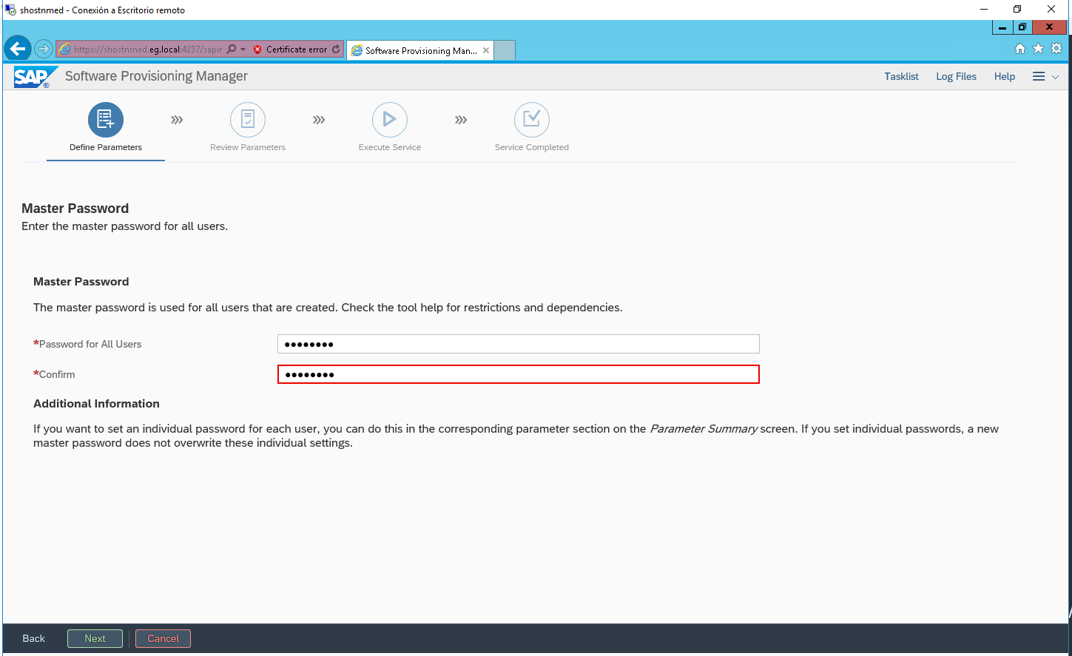Image resolution: width=1072 pixels, height=656 pixels.
Task: Click the Confirm password field
Action: pos(519,374)
